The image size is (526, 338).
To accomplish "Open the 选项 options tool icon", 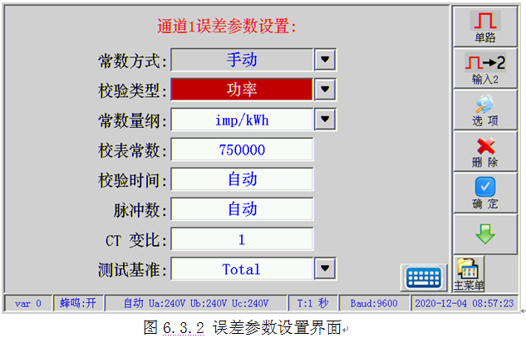I will point(485,110).
